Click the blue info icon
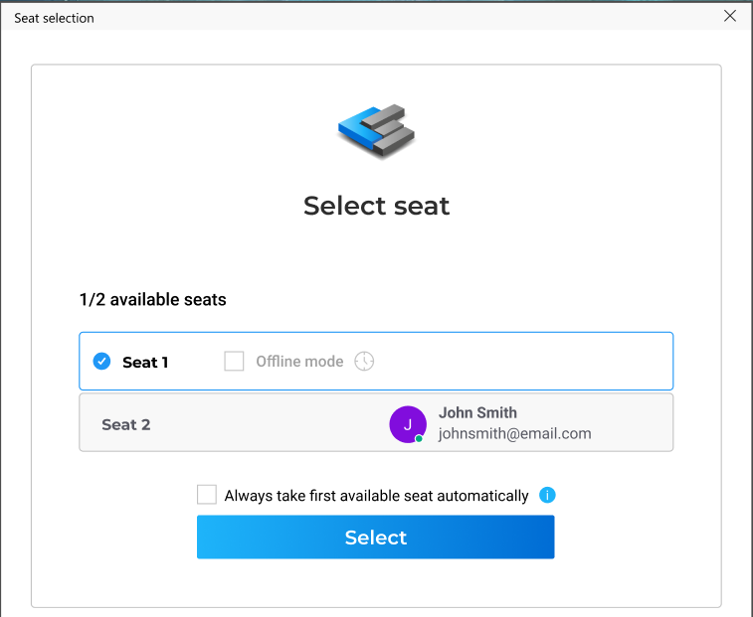Viewport: 753px width, 617px height. tap(547, 495)
